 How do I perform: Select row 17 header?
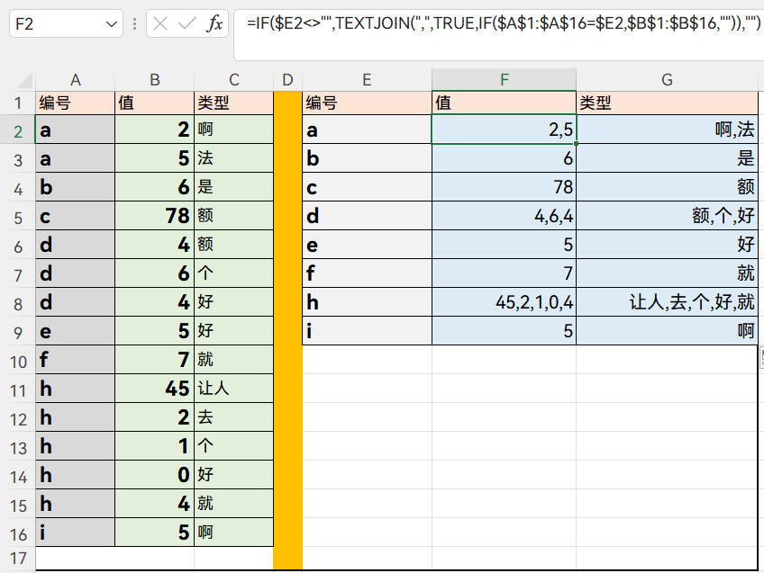(x=17, y=560)
